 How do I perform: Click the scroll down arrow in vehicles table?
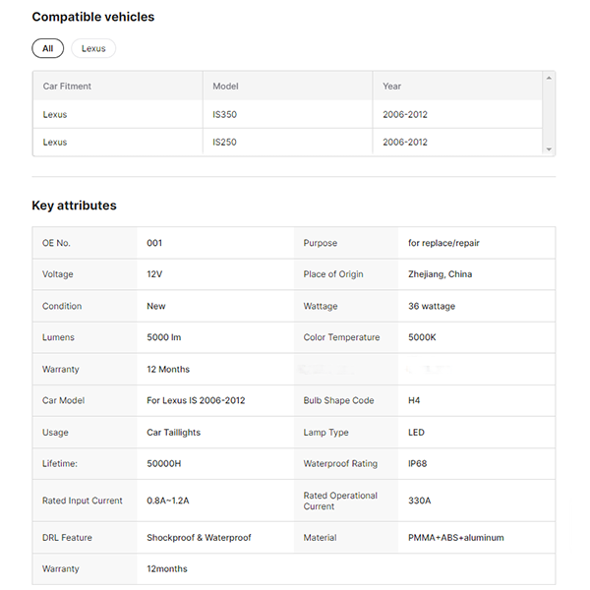tap(549, 149)
